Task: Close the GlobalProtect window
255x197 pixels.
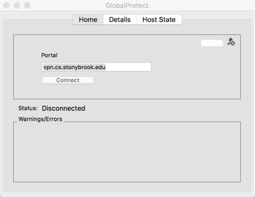Action: (7, 5)
